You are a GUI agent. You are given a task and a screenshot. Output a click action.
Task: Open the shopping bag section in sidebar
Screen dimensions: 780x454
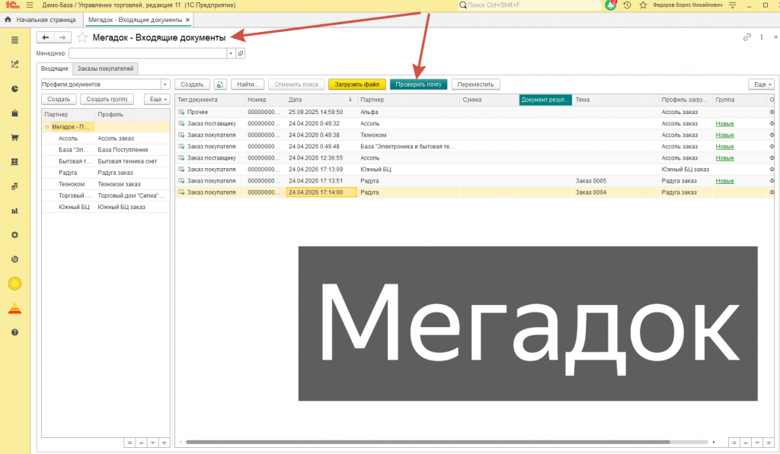click(x=15, y=113)
